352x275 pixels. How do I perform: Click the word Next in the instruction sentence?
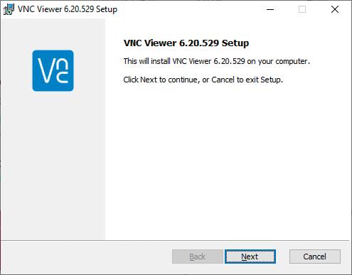149,80
